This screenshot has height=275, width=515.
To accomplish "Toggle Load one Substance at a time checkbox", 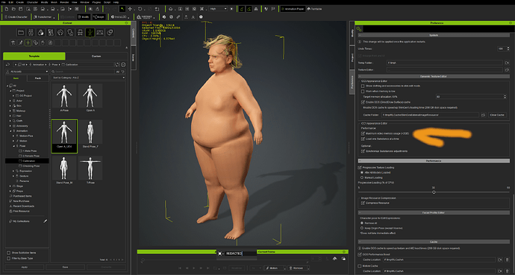I will [x=363, y=139].
